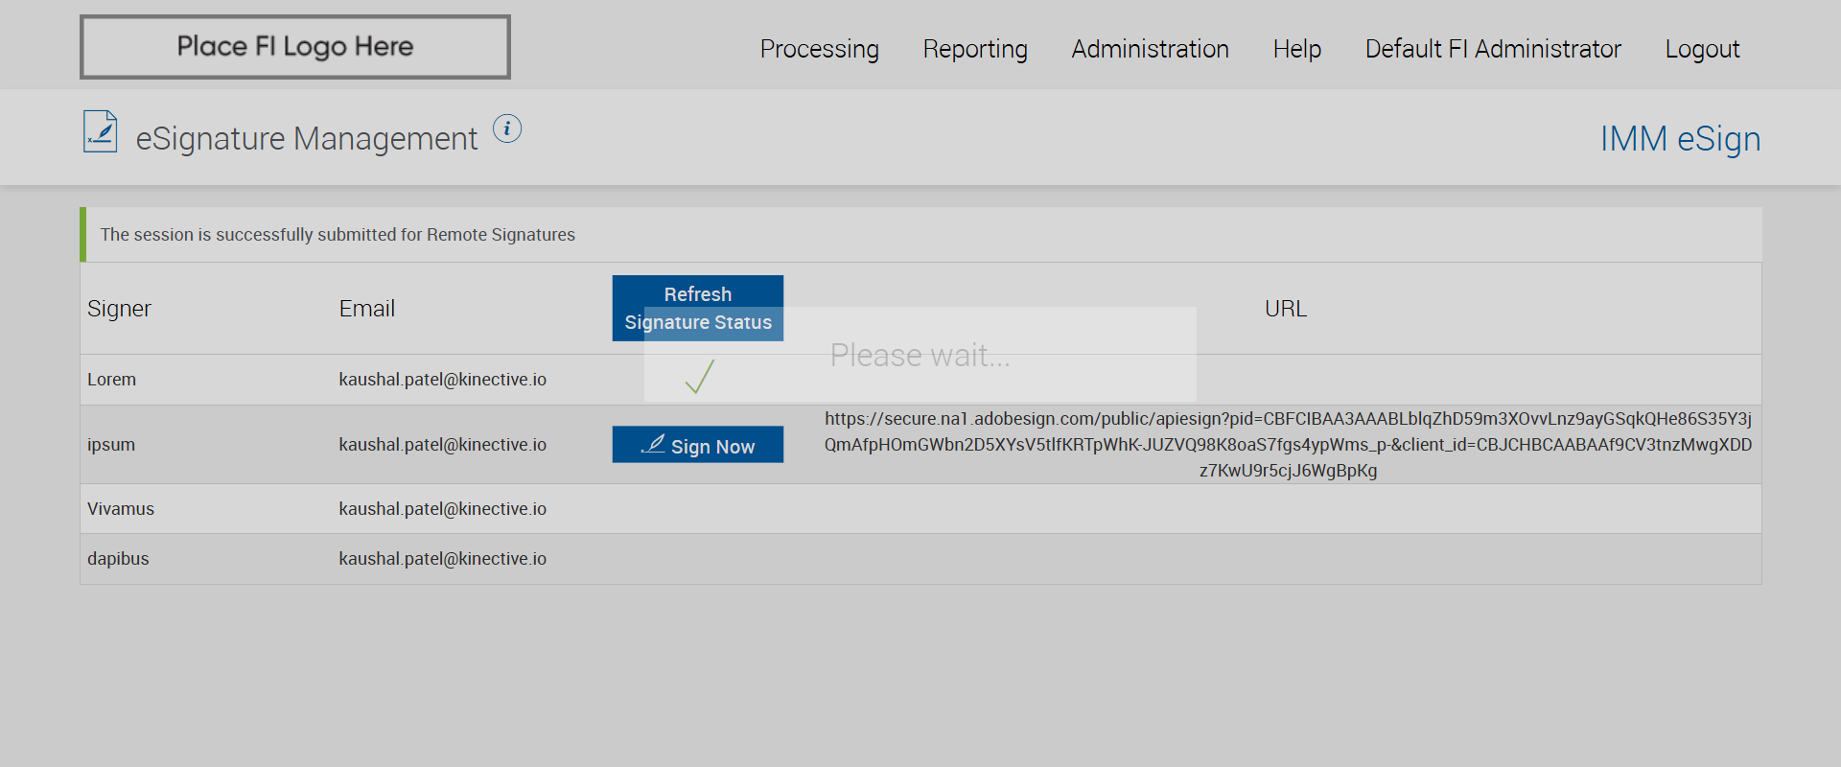
Task: Log out using the Logout link
Action: pyautogui.click(x=1702, y=49)
